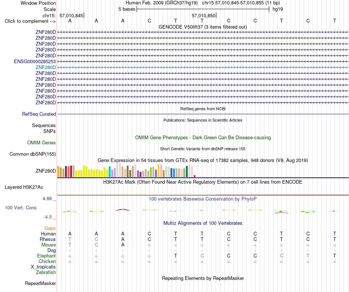
Task: Click the RepeatMasker track label
Action: [x=40, y=283]
